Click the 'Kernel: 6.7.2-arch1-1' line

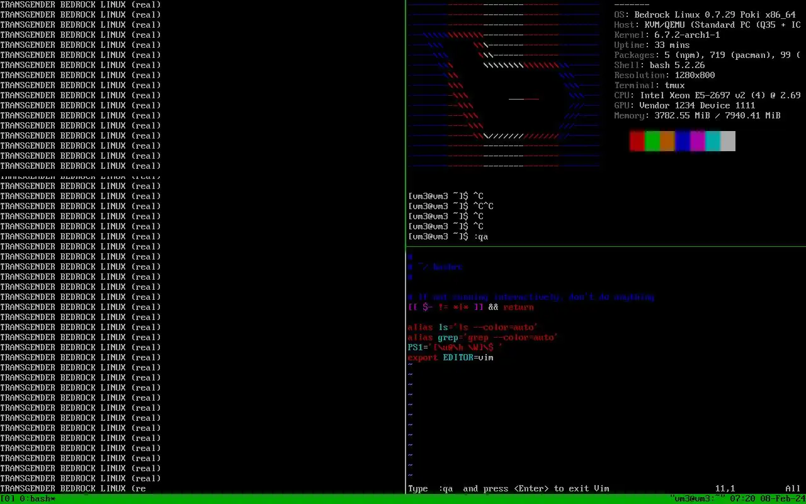tap(667, 35)
